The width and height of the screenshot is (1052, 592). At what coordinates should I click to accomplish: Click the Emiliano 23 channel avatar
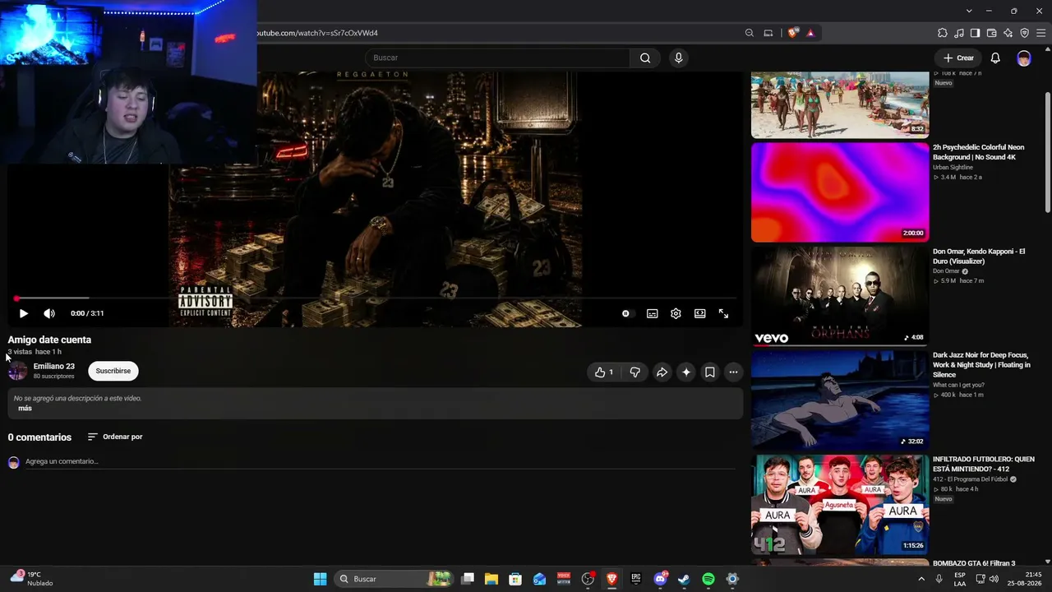17,371
